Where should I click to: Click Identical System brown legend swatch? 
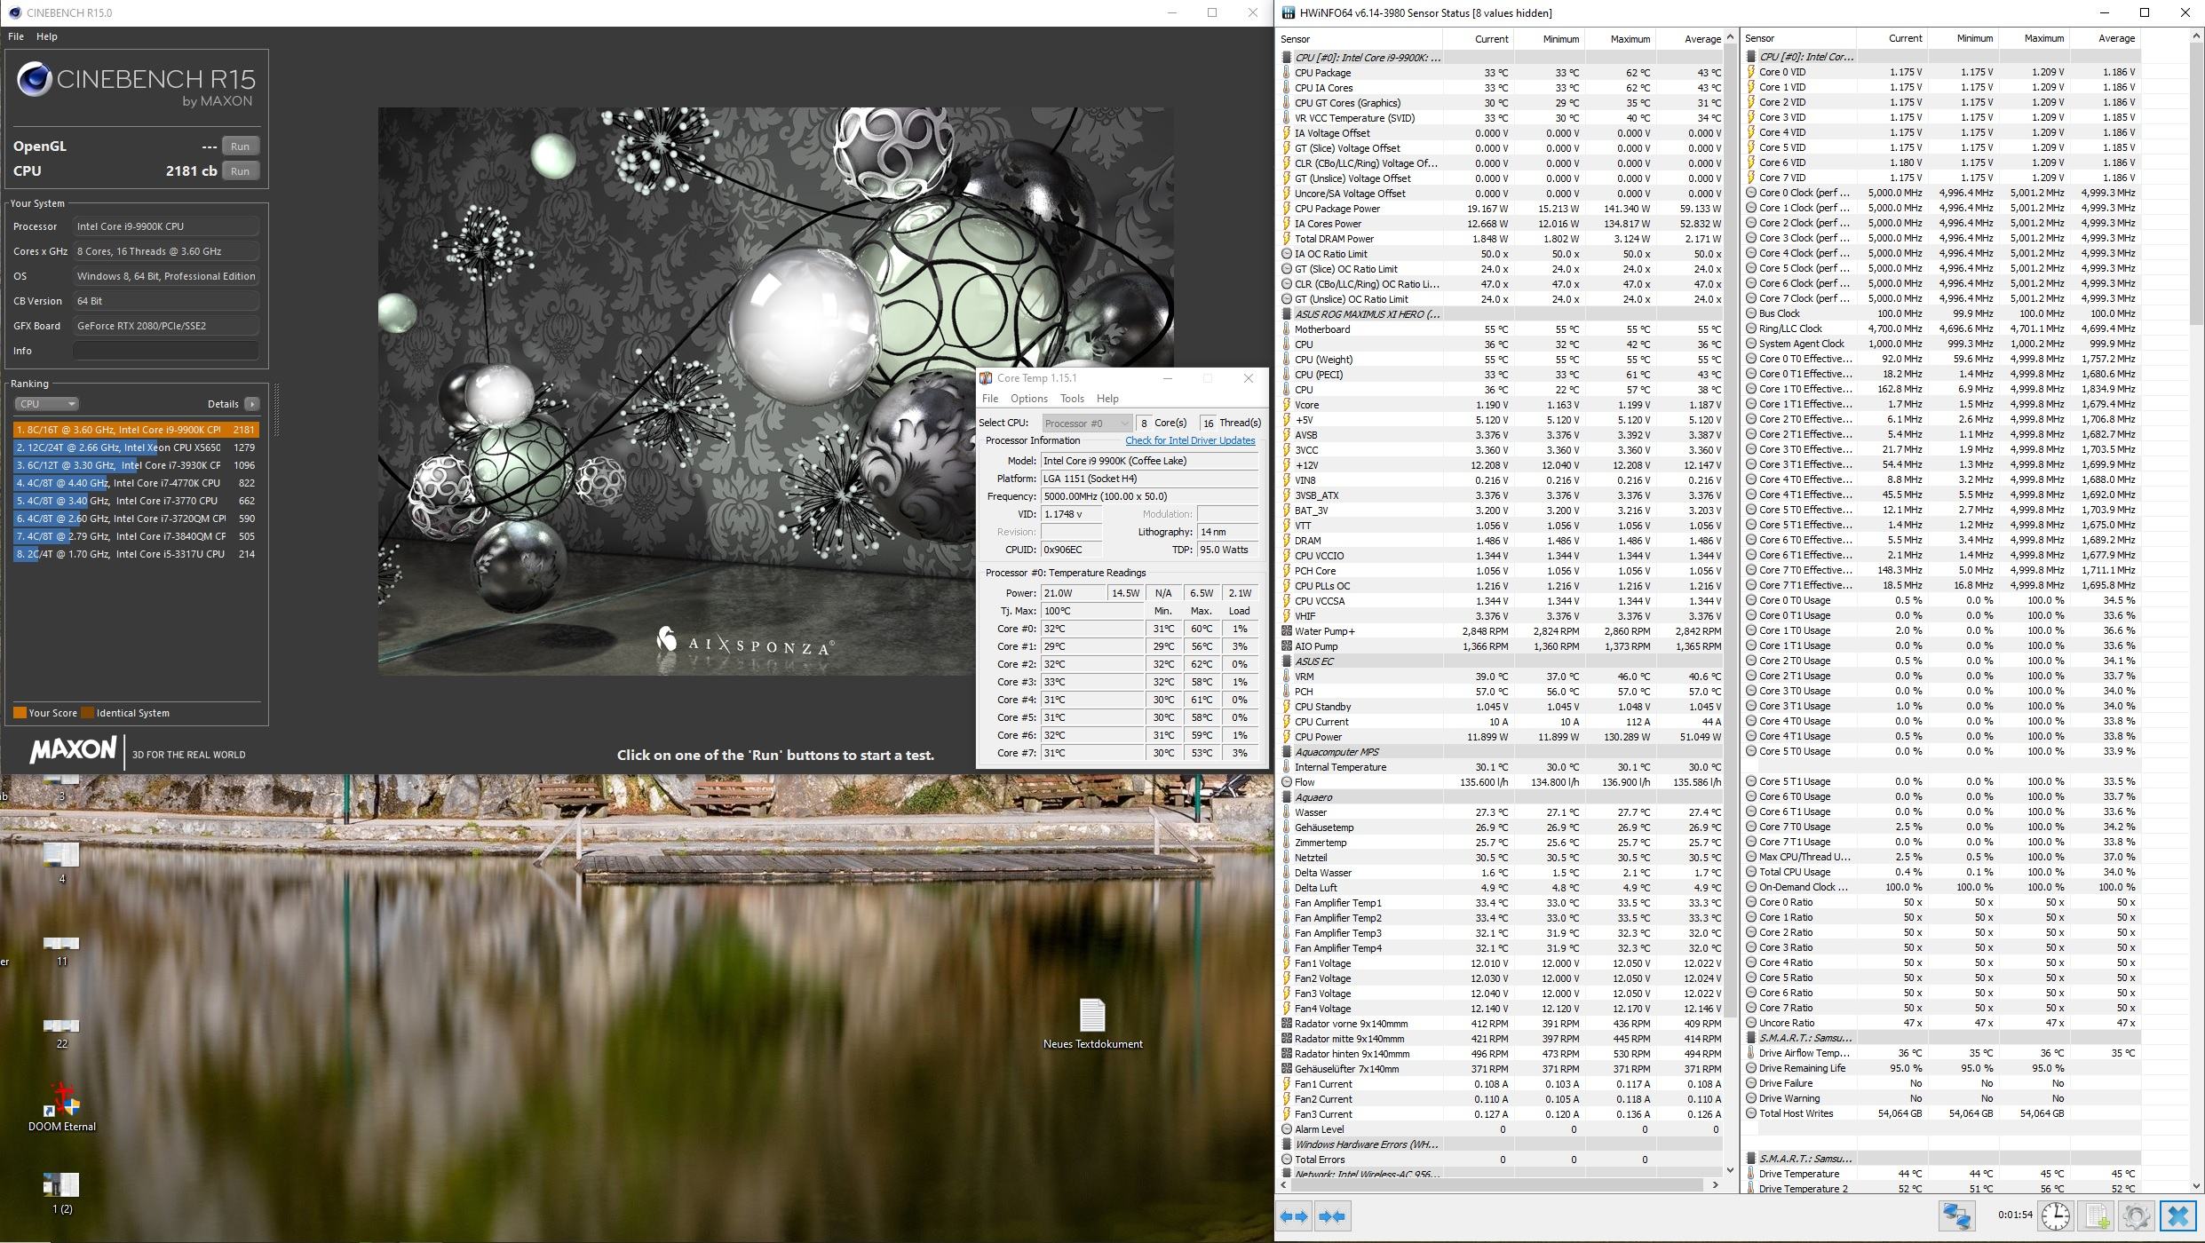[x=88, y=713]
